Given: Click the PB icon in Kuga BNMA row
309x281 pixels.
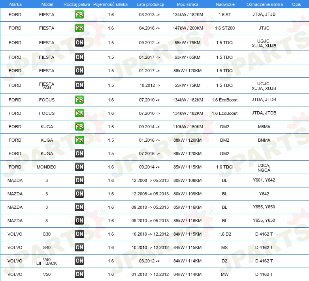Looking at the screenshot, I should point(79,140).
